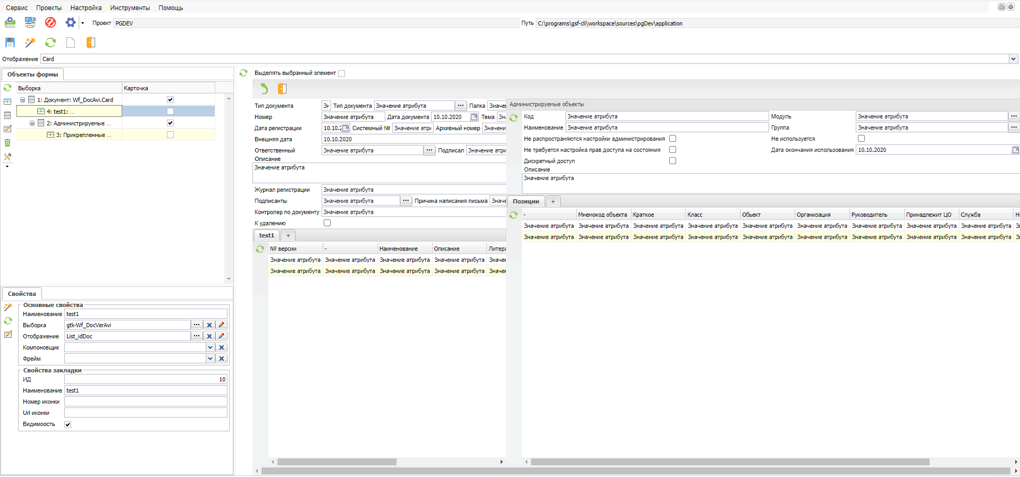Image resolution: width=1020 pixels, height=477 pixels.
Task: Add a new tab next to Позиции
Action: 553,201
